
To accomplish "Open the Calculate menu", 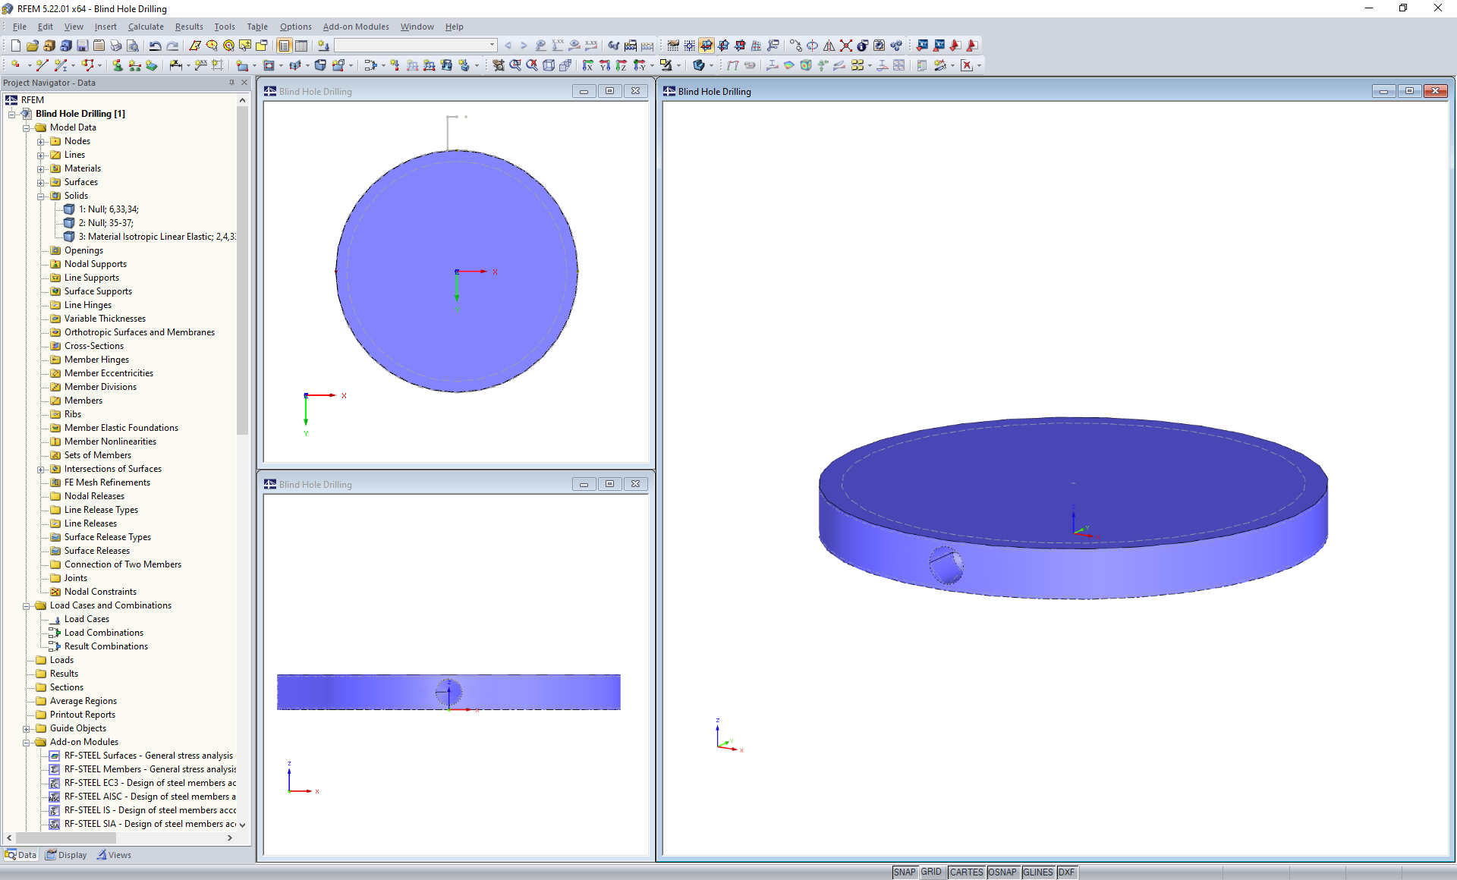I will coord(146,27).
